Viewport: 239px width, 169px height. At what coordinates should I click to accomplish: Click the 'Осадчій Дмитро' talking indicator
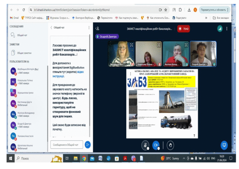pos(107,36)
